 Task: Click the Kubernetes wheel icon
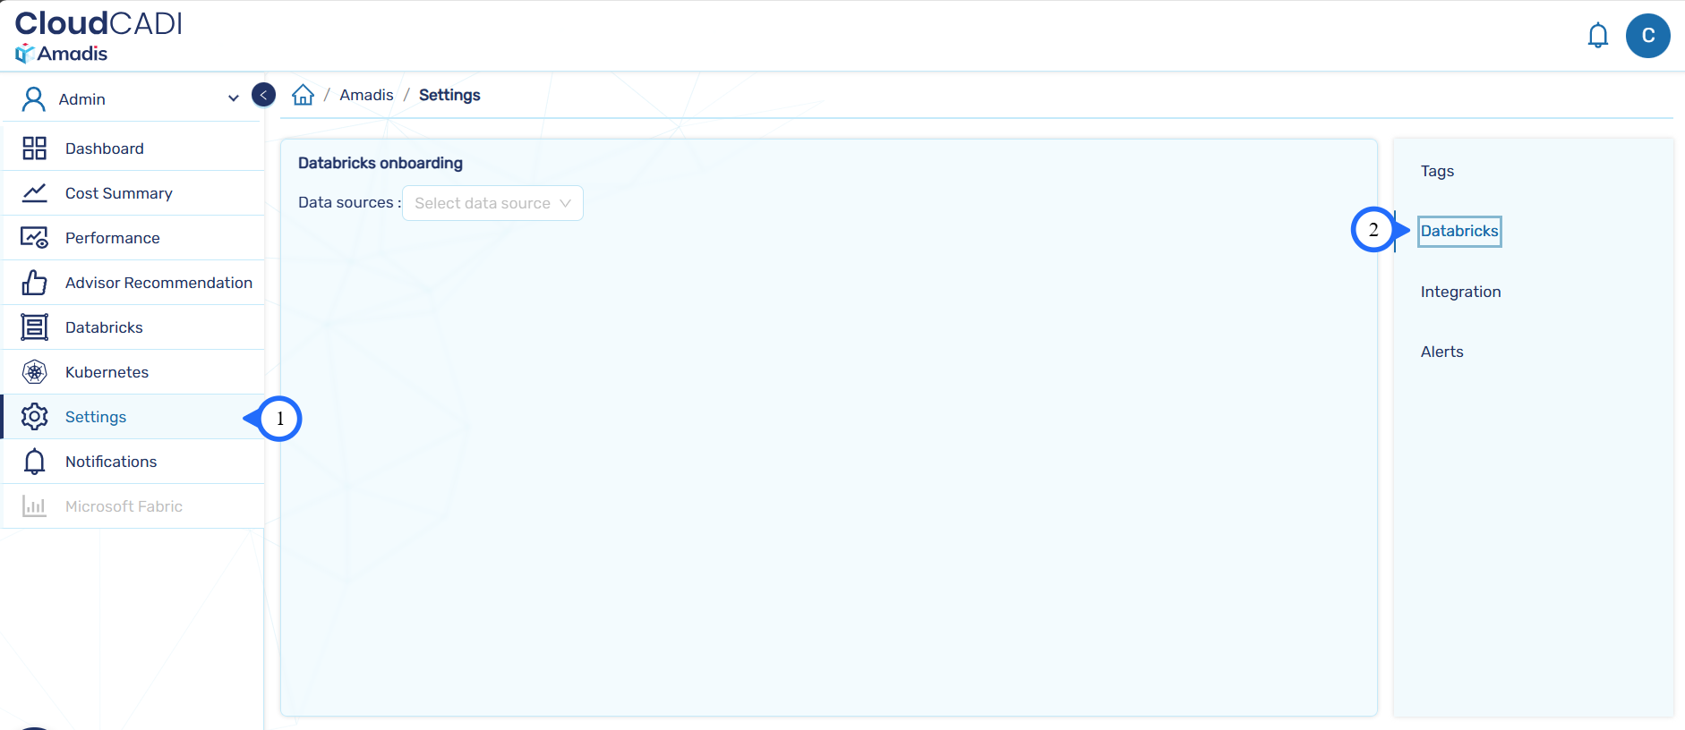point(34,372)
